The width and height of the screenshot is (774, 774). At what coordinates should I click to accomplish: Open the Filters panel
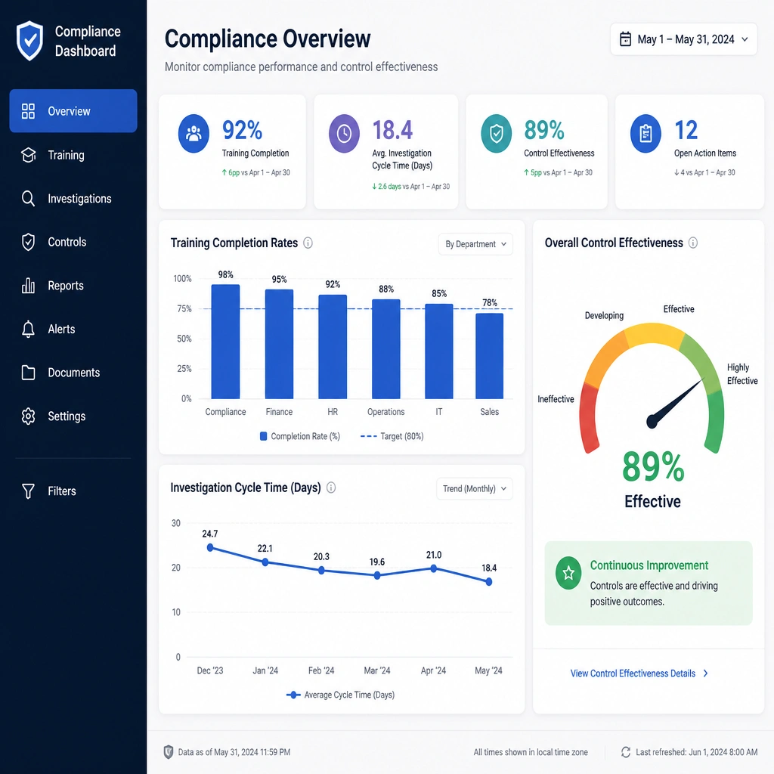[73, 491]
